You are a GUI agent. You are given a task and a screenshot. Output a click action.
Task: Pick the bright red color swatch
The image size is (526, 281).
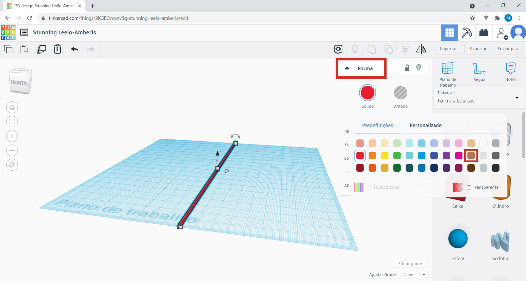pyautogui.click(x=360, y=156)
